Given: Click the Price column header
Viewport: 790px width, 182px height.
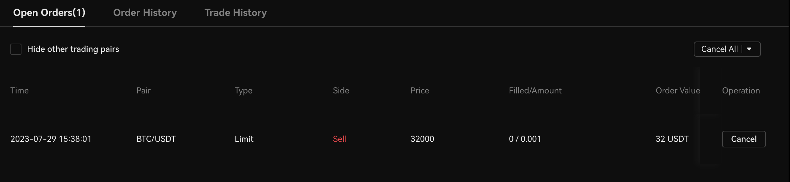Looking at the screenshot, I should coord(420,91).
